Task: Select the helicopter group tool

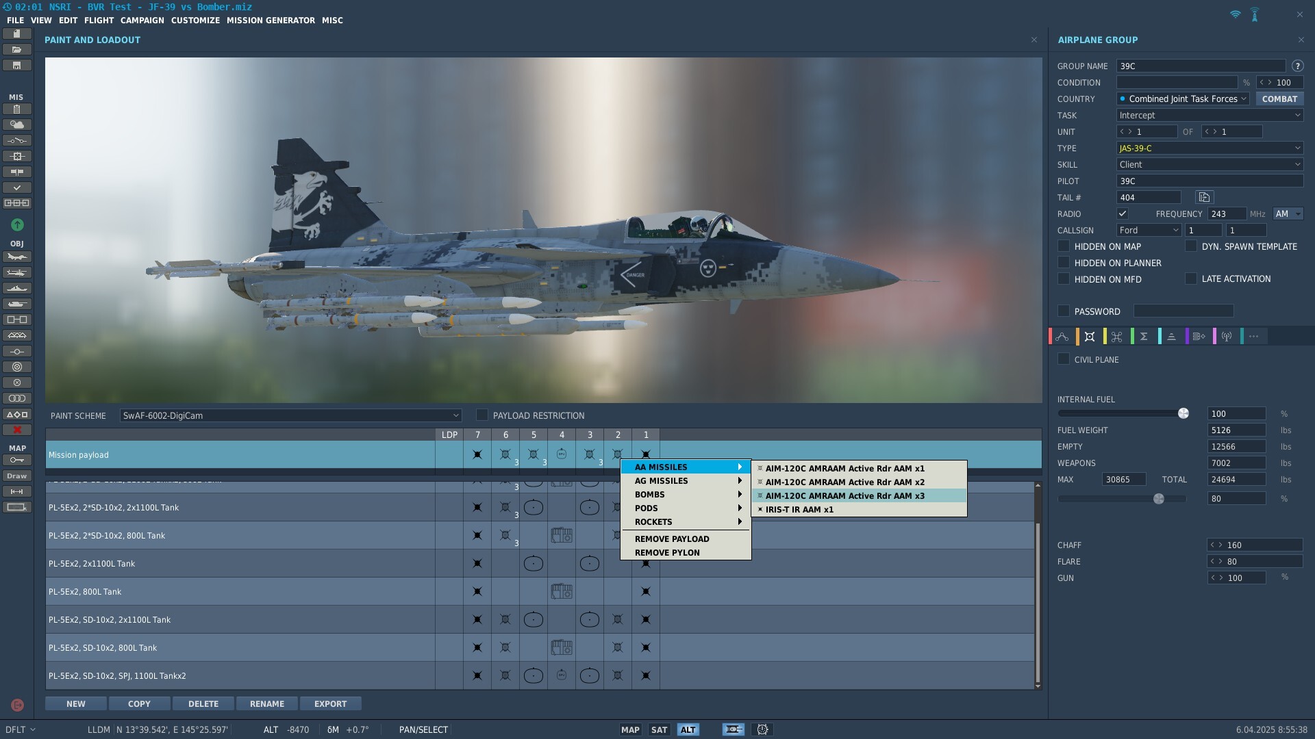Action: point(17,272)
